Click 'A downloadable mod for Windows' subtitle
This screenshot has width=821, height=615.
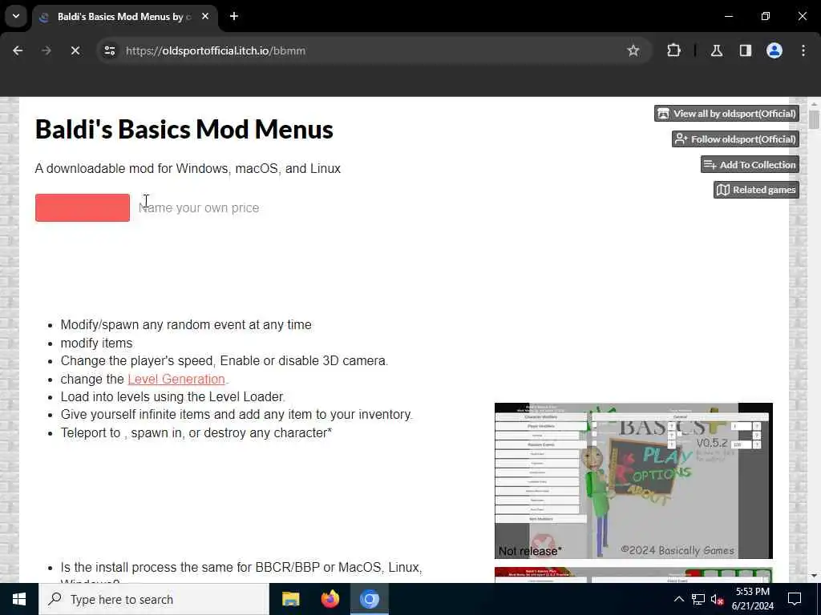[x=188, y=168]
